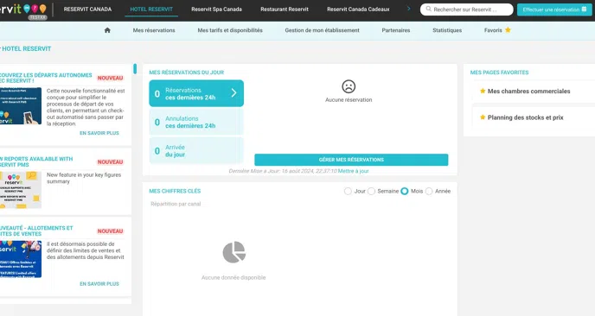
Task: Click the star beside Mes chambres commerciales
Action: (x=483, y=91)
